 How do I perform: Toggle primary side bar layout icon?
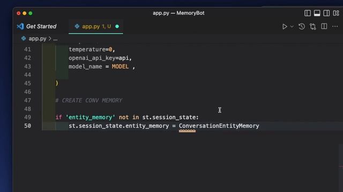[x=307, y=13]
